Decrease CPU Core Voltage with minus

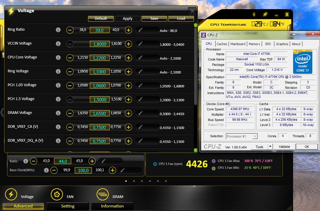(70, 58)
